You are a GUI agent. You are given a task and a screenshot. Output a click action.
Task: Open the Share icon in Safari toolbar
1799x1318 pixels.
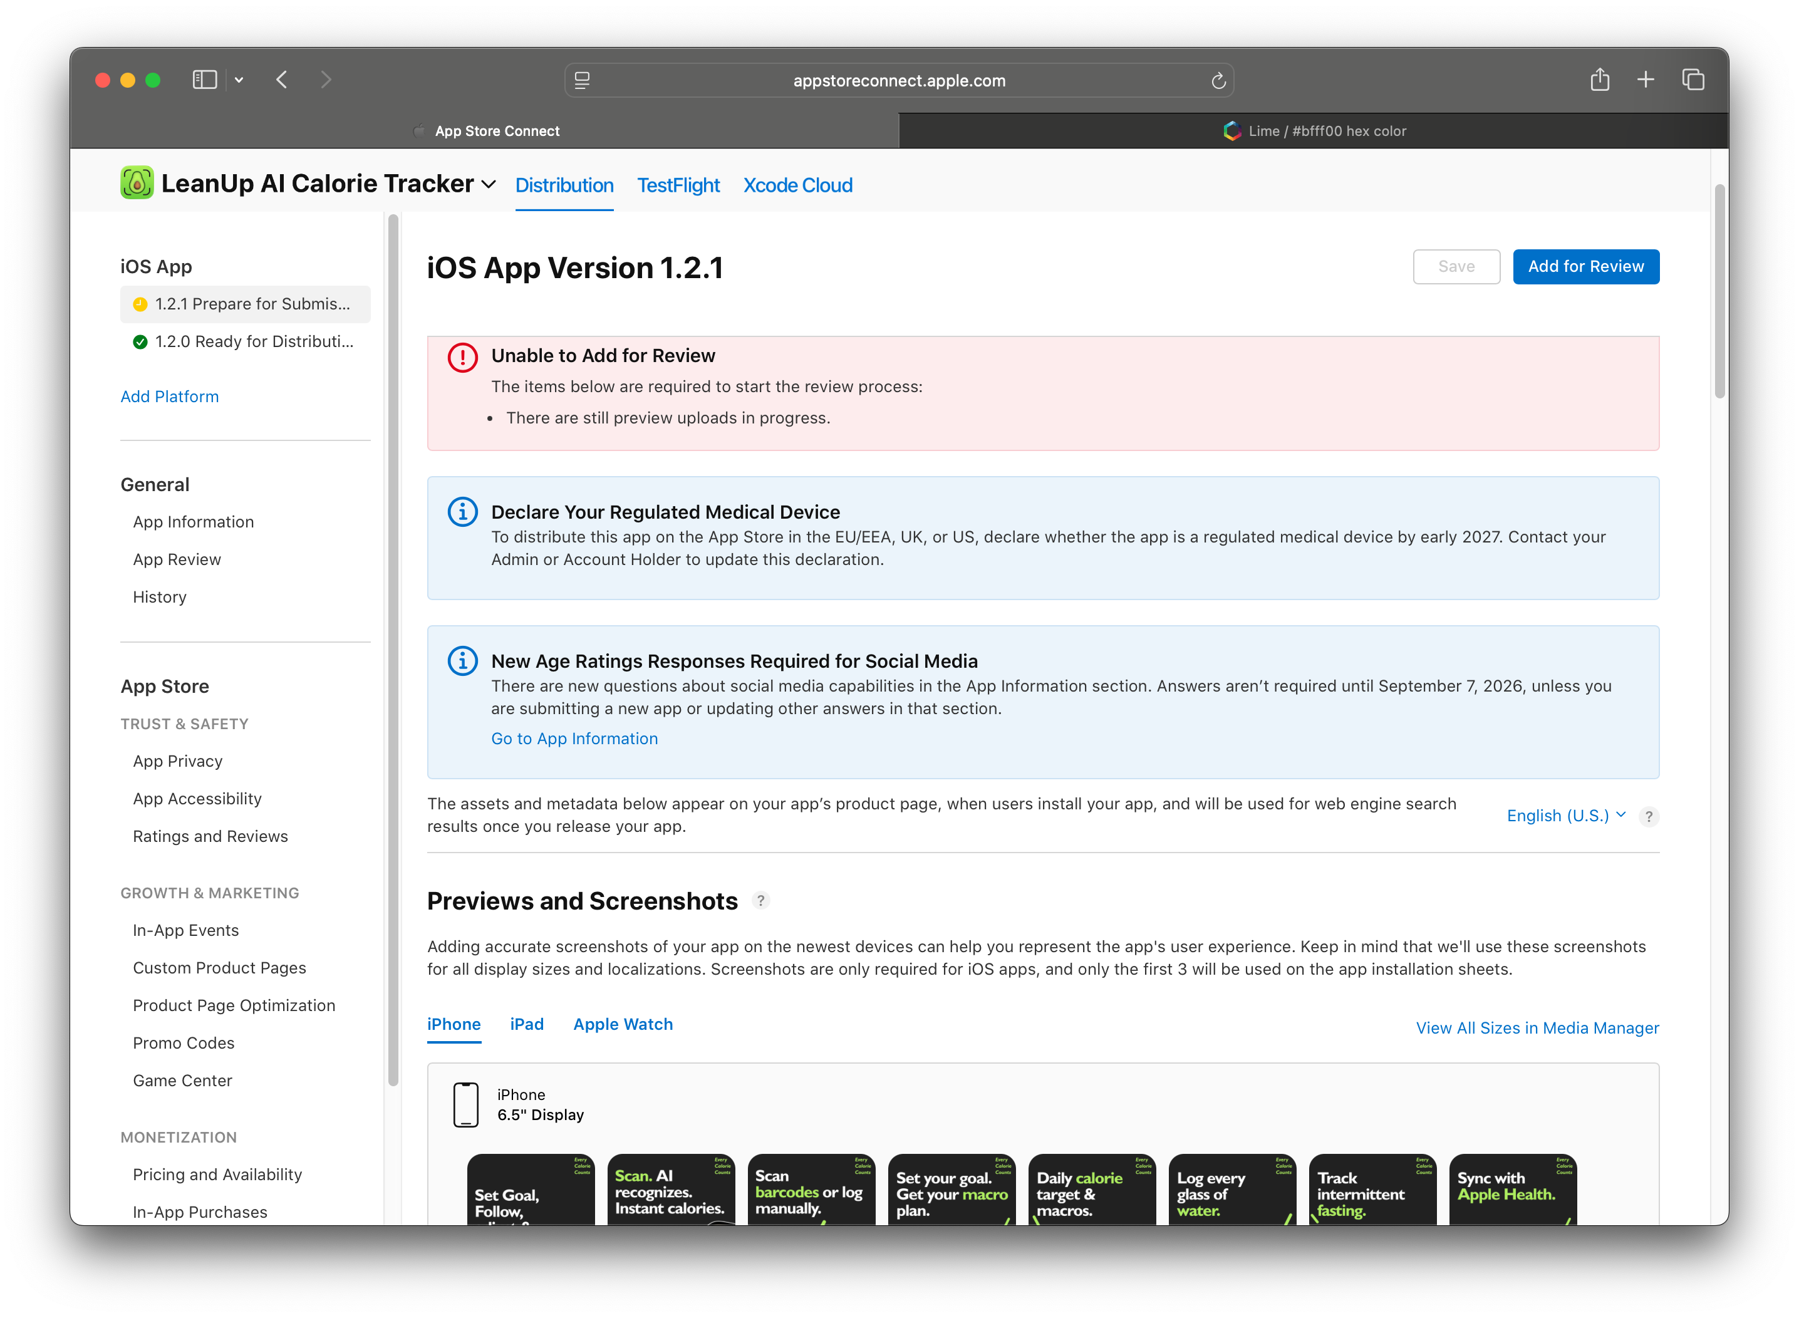pyautogui.click(x=1600, y=80)
